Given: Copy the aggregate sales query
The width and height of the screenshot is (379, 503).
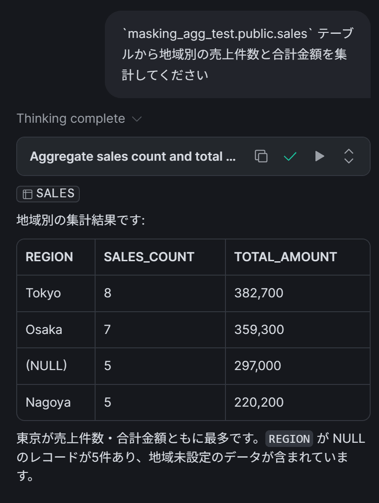Looking at the screenshot, I should coord(261,156).
